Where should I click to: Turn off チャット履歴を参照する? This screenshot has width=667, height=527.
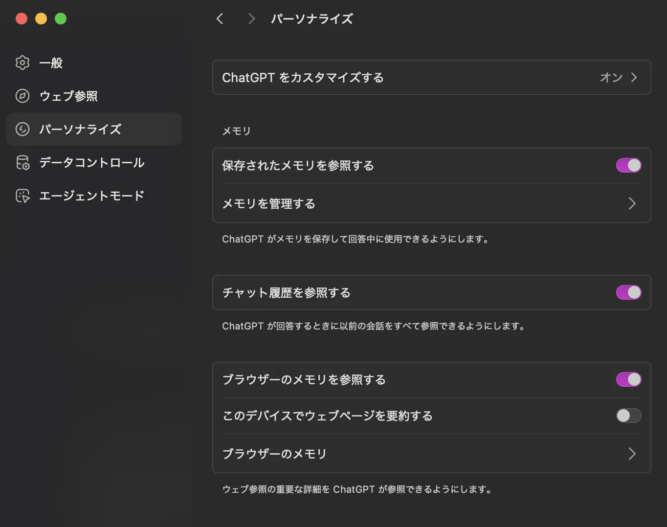(x=628, y=292)
